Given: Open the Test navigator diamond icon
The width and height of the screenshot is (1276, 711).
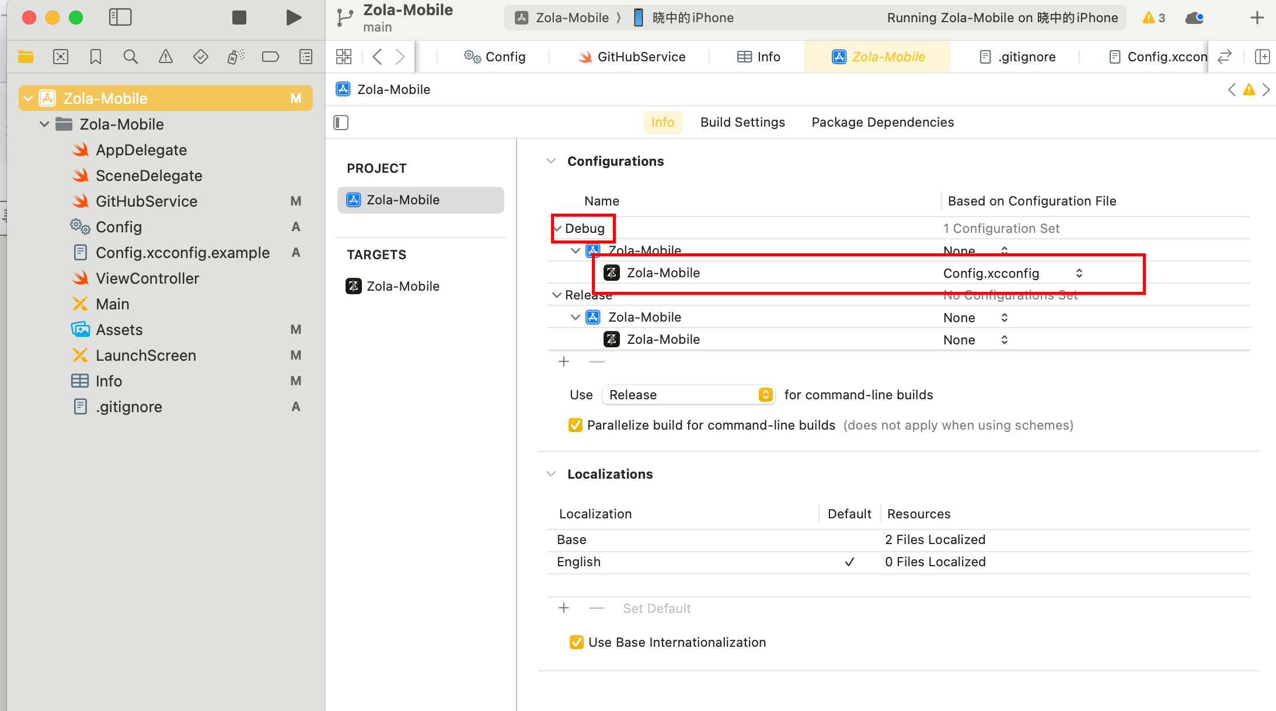Looking at the screenshot, I should 201,57.
